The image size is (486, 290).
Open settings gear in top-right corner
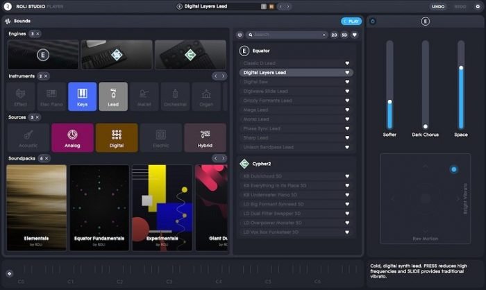[x=476, y=6]
